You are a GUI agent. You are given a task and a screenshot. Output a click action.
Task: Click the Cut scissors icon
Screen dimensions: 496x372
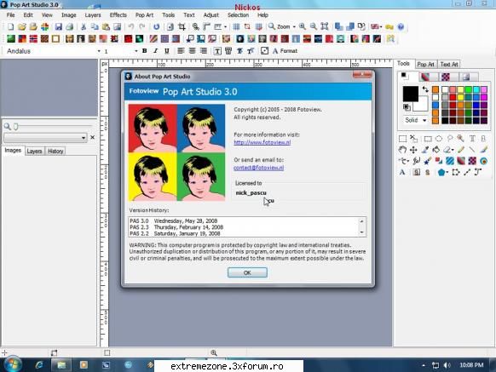click(x=84, y=27)
